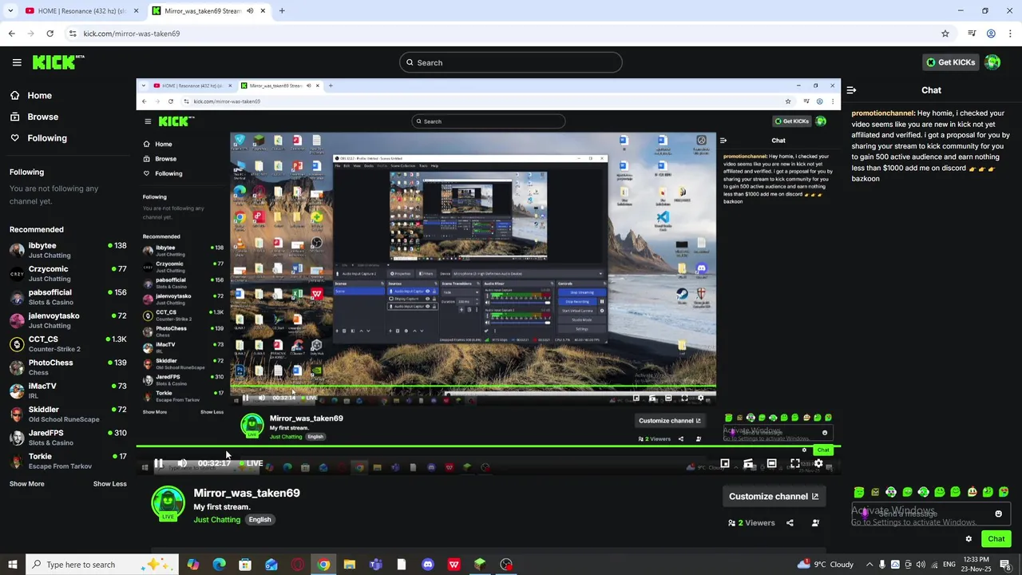Focus the Kick search box
Viewport: 1022px width, 575px height.
tap(511, 62)
